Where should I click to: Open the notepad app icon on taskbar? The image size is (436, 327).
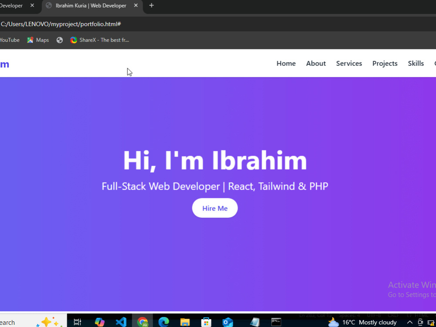pyautogui.click(x=255, y=322)
